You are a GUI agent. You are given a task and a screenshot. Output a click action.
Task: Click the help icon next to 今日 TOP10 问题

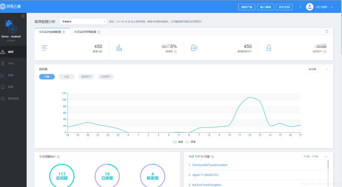tap(212, 157)
